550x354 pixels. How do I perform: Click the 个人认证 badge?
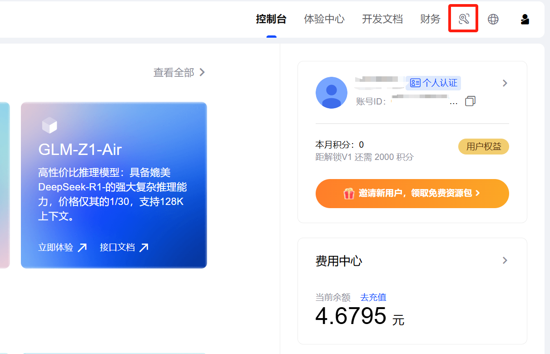433,83
